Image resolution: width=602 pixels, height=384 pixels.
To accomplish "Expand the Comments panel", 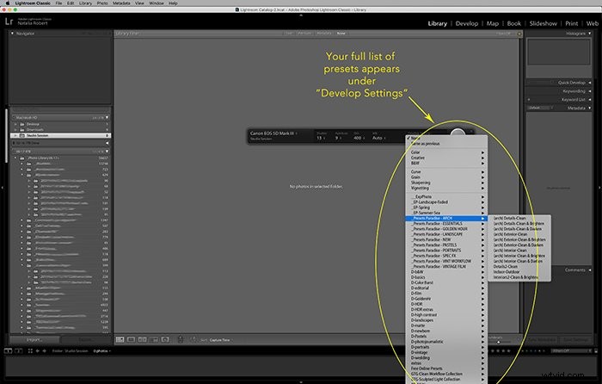I will click(590, 269).
